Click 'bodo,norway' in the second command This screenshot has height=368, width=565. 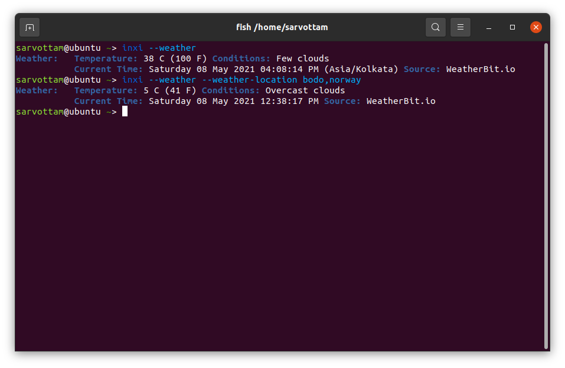coord(331,80)
